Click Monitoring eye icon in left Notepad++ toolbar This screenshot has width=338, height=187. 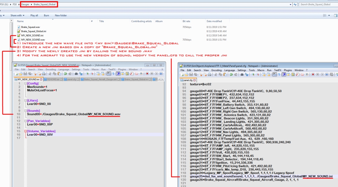141,74
